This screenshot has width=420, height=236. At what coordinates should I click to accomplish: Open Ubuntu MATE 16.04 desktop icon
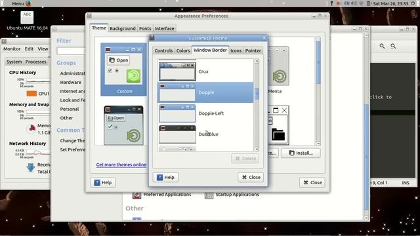point(27,21)
